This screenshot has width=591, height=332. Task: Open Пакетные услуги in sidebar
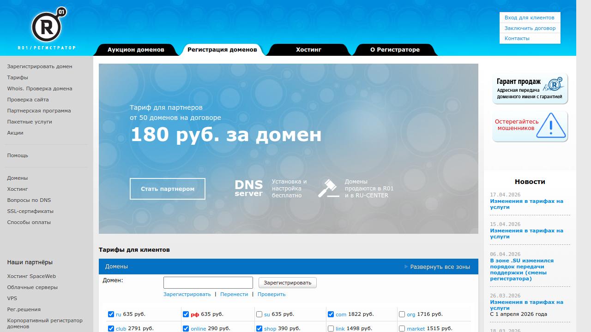click(x=30, y=122)
